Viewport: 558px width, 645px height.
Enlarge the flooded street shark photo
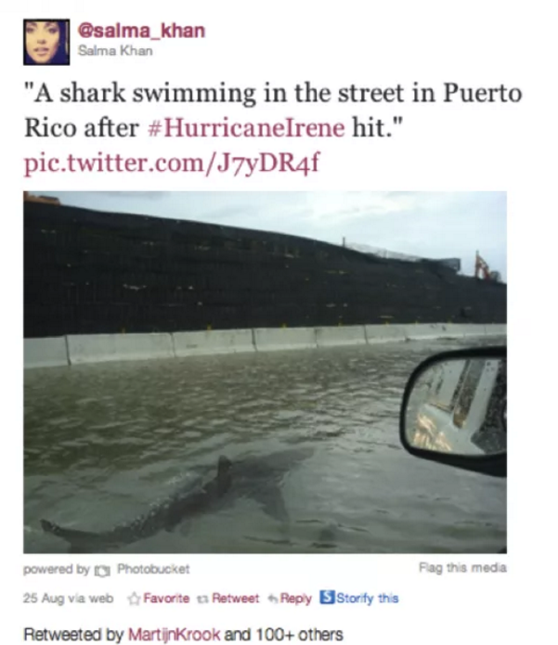(265, 372)
